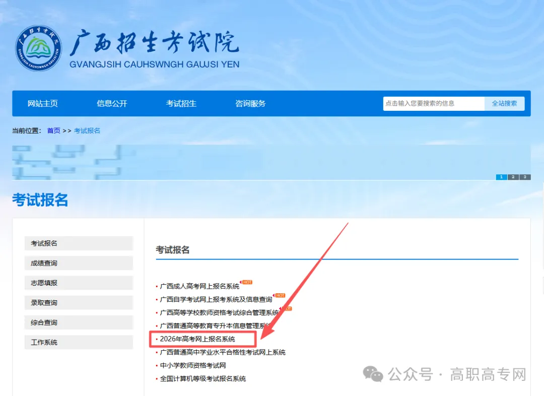Click the HOT badge beside 广西自学考试网上报考系统
This screenshot has width=544, height=396.
279,295
